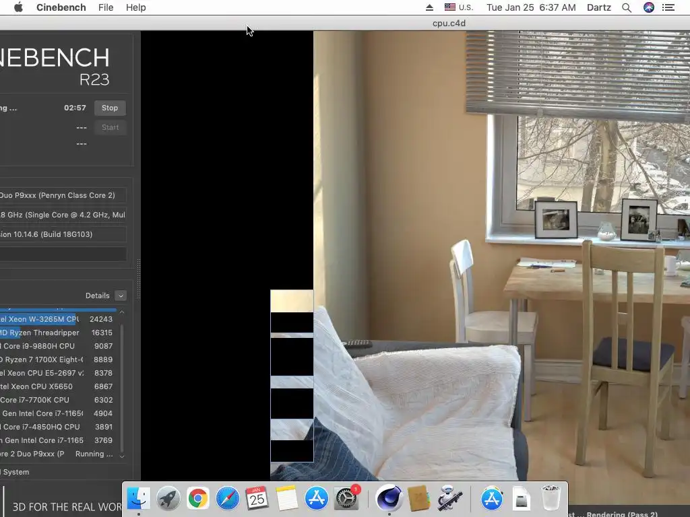Open the Apple menu
Screen dimensions: 690x517
click(18, 7)
